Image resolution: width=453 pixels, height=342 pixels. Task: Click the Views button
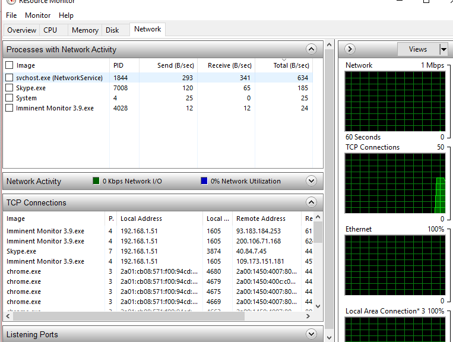pyautogui.click(x=418, y=49)
